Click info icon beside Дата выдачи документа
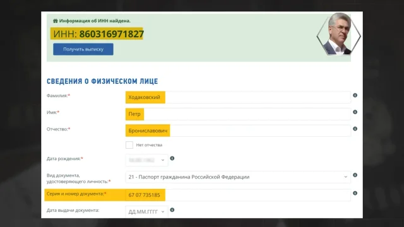 coord(172,210)
